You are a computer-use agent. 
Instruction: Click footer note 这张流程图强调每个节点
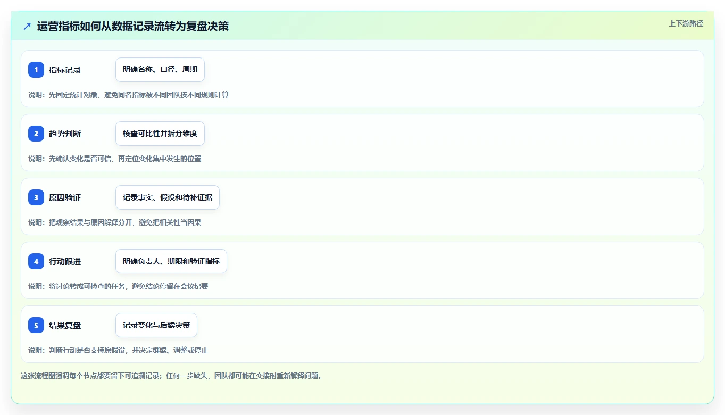coord(171,376)
